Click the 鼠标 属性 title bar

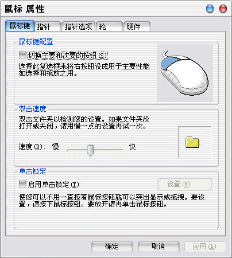pos(103,9)
